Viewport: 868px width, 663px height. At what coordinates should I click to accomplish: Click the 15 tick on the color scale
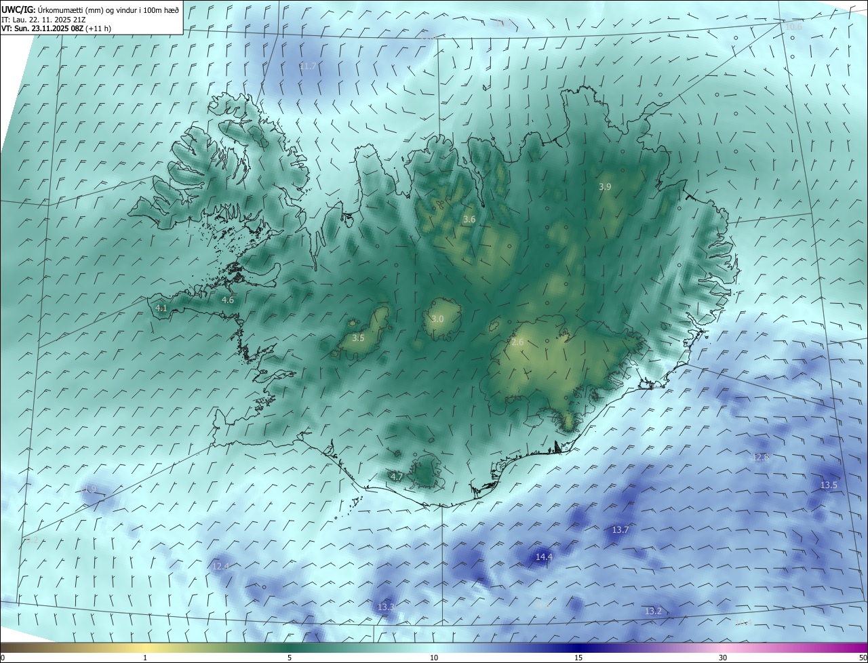click(578, 658)
